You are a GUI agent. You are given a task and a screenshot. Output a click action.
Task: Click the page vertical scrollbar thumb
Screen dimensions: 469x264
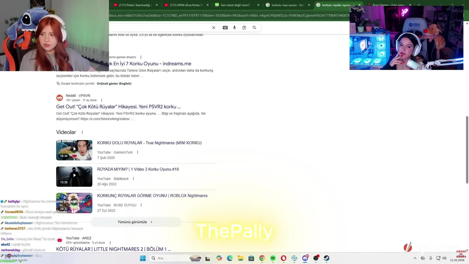(467, 150)
